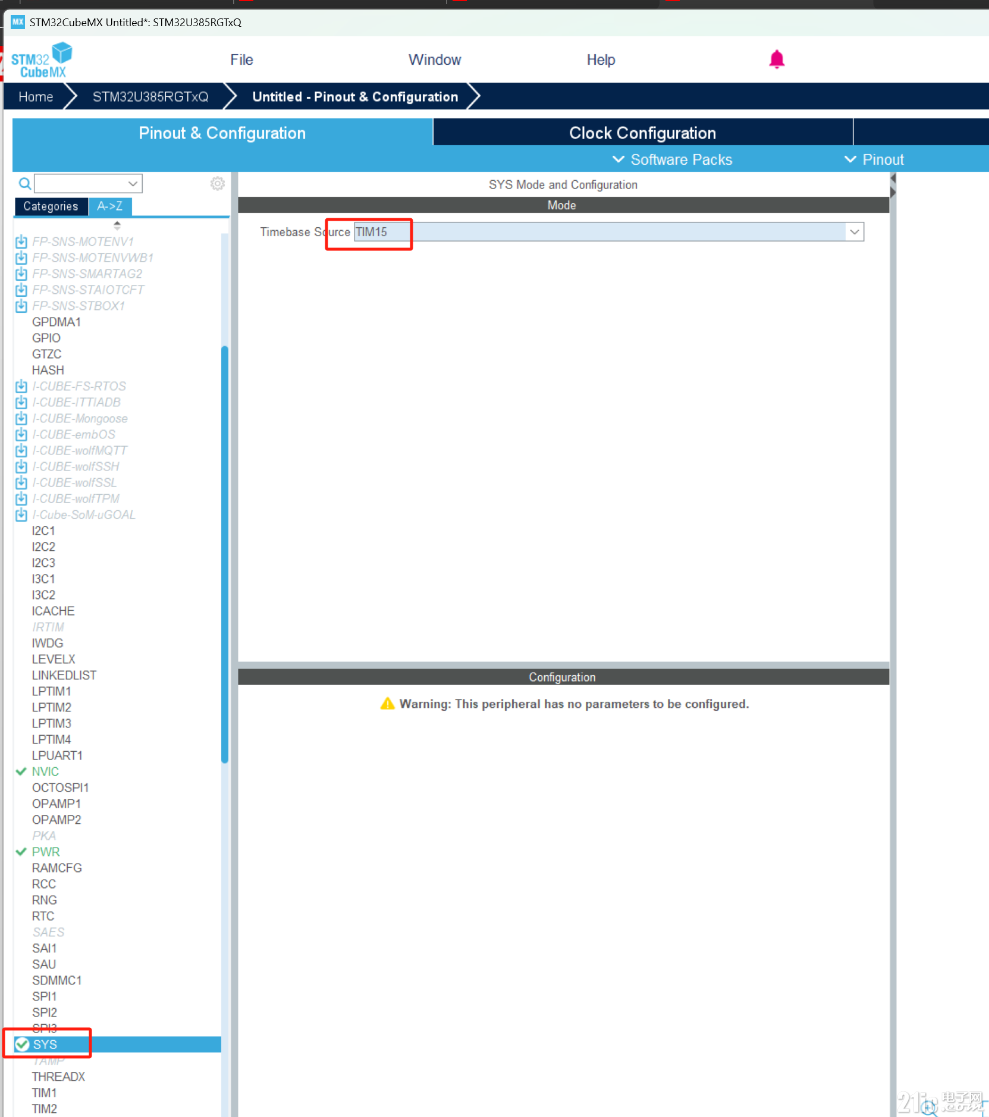Screen dimensions: 989x1117
Task: Switch to Pinout & Configuration tab
Action: [x=222, y=133]
